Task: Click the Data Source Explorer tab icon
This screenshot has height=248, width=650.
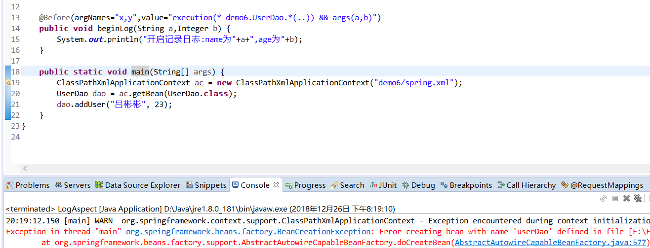Action: pos(99,185)
